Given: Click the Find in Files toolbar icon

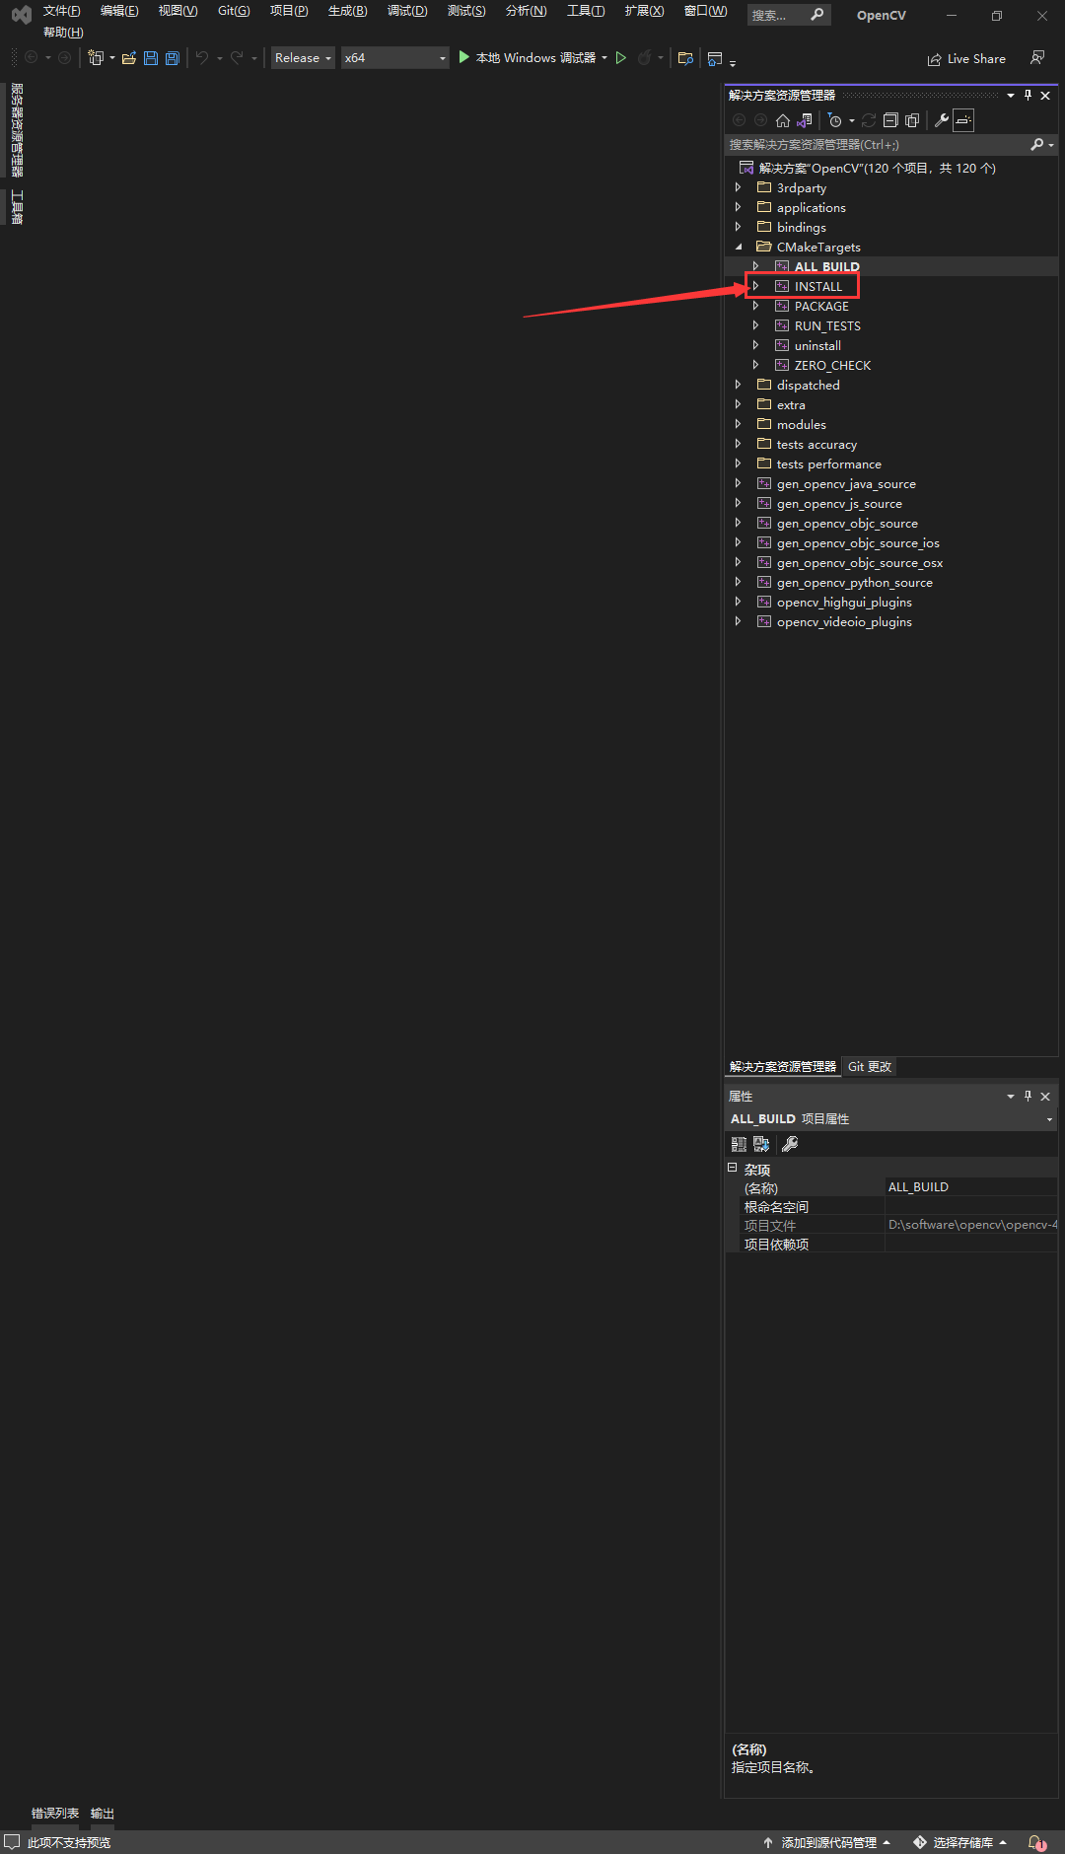Looking at the screenshot, I should click(686, 58).
